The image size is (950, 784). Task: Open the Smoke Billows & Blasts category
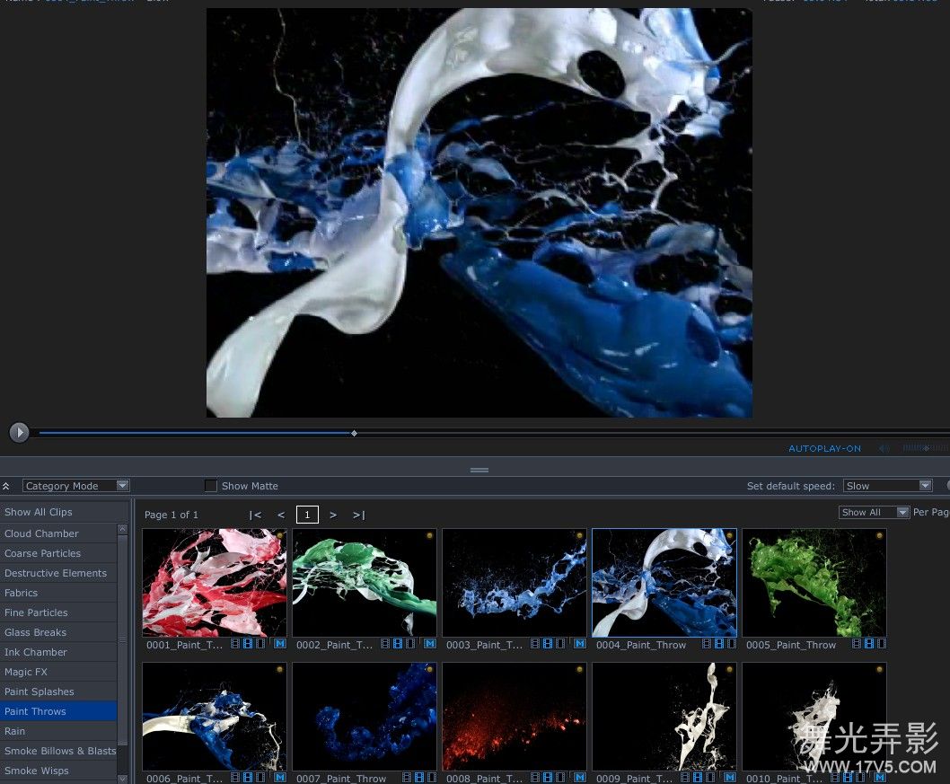[x=58, y=751]
